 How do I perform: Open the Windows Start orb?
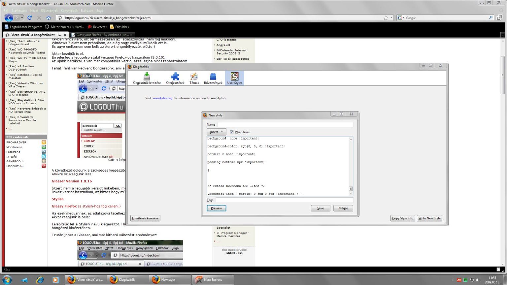click(x=7, y=280)
